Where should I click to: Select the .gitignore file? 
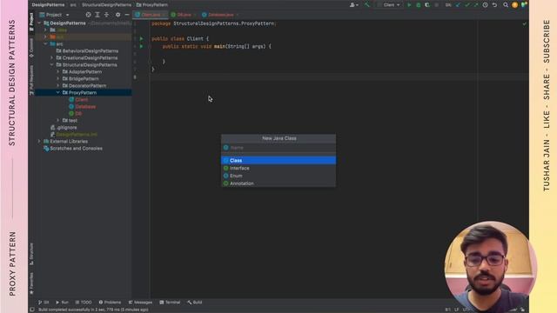tap(64, 128)
